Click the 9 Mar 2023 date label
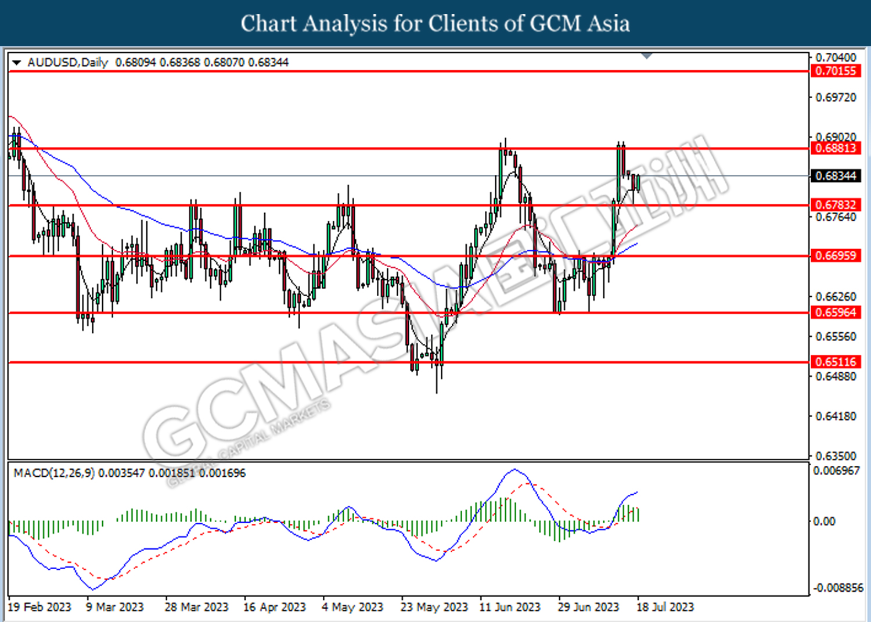 tap(114, 607)
